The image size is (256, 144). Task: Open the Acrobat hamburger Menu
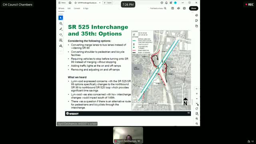(x=62, y=3)
